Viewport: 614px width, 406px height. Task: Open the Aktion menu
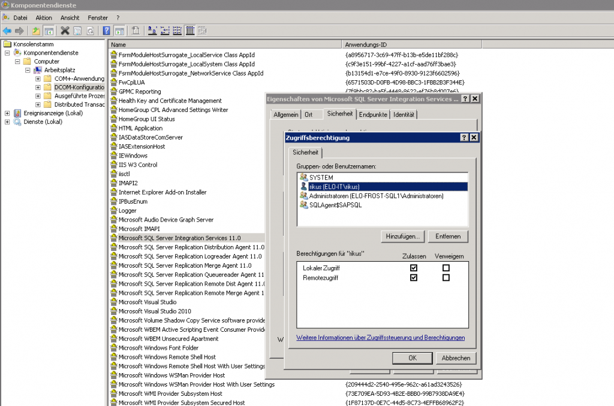[x=44, y=17]
